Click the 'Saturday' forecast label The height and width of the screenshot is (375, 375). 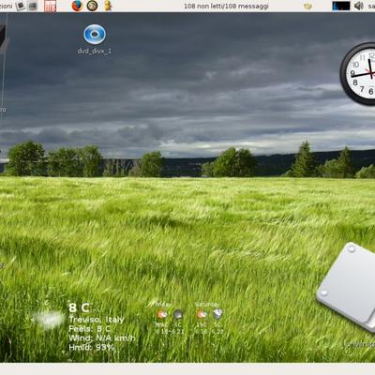(x=207, y=304)
